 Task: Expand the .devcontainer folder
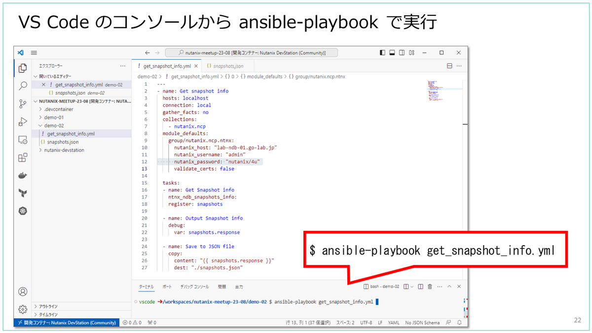[x=81, y=110]
